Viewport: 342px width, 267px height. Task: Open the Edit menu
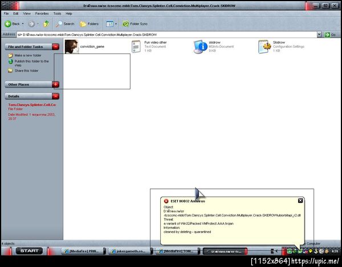(x=16, y=14)
